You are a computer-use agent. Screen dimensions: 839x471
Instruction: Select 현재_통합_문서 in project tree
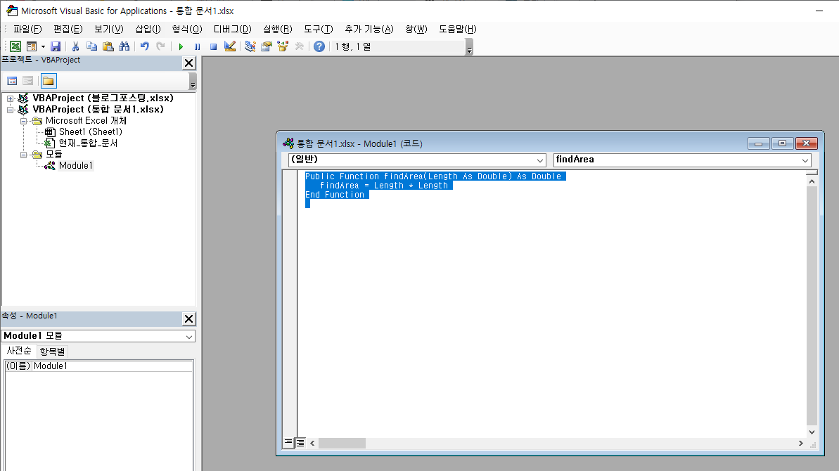pos(88,143)
